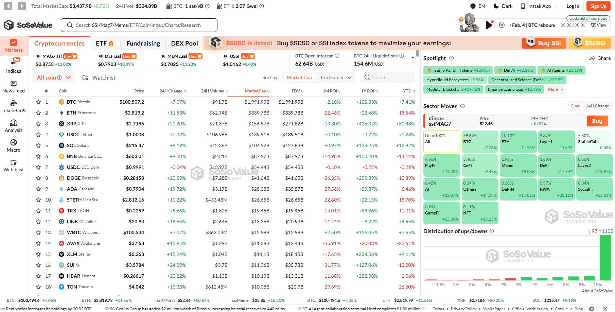
Task: Open Watchlist in the left sidebar
Action: 14,166
